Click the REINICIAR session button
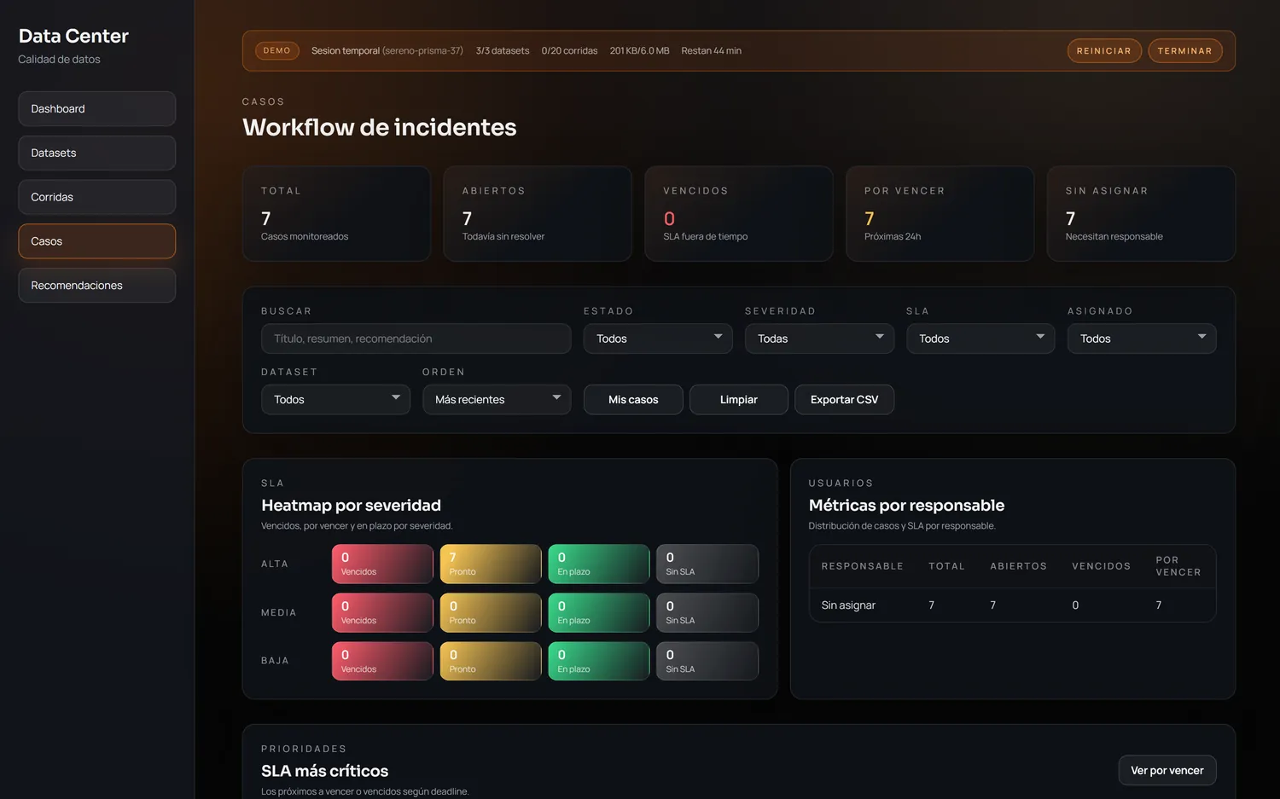The image size is (1280, 799). 1103,51
